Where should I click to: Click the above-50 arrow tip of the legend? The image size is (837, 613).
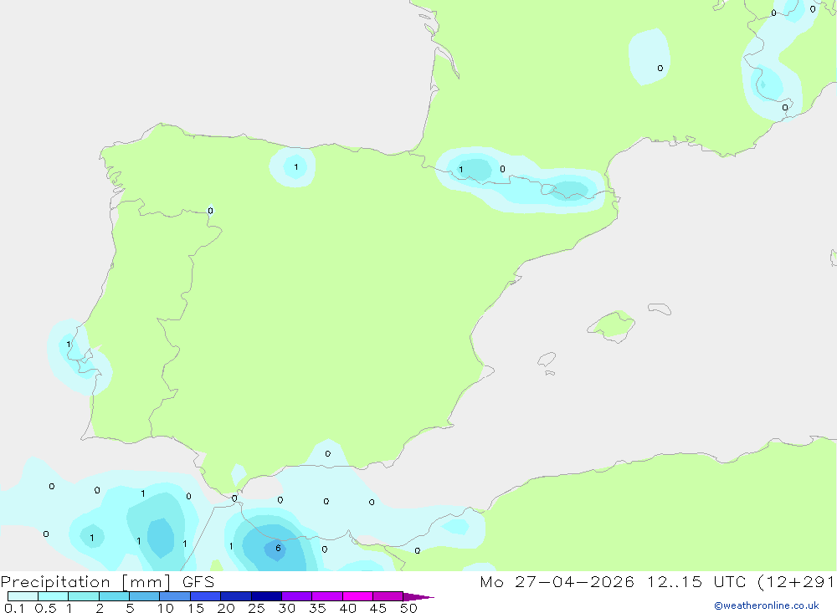coord(418,597)
